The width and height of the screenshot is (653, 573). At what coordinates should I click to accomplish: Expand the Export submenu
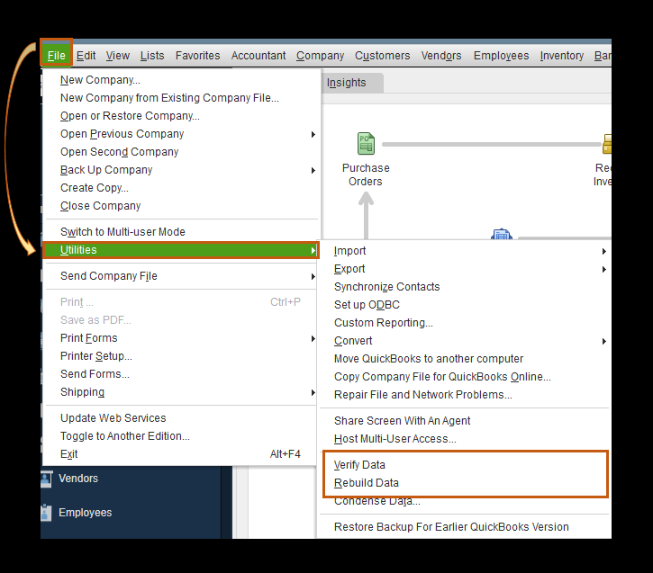point(465,269)
